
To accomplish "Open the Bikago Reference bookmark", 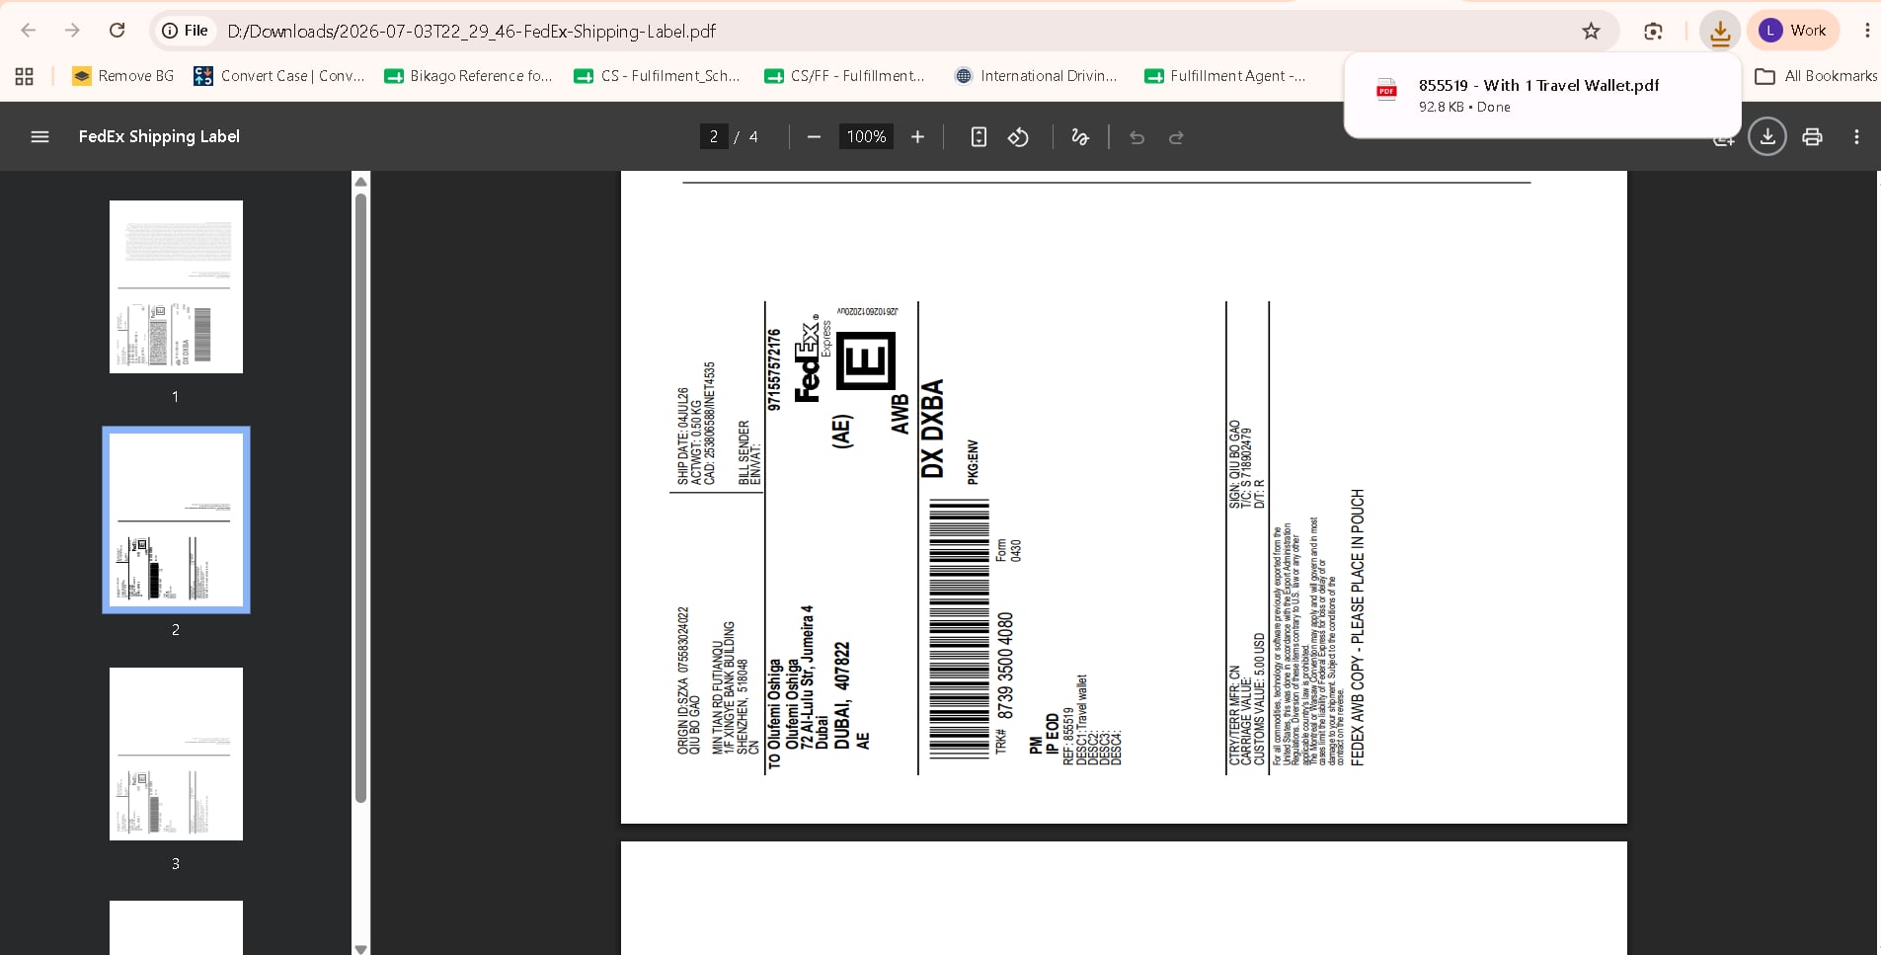I will (x=468, y=76).
